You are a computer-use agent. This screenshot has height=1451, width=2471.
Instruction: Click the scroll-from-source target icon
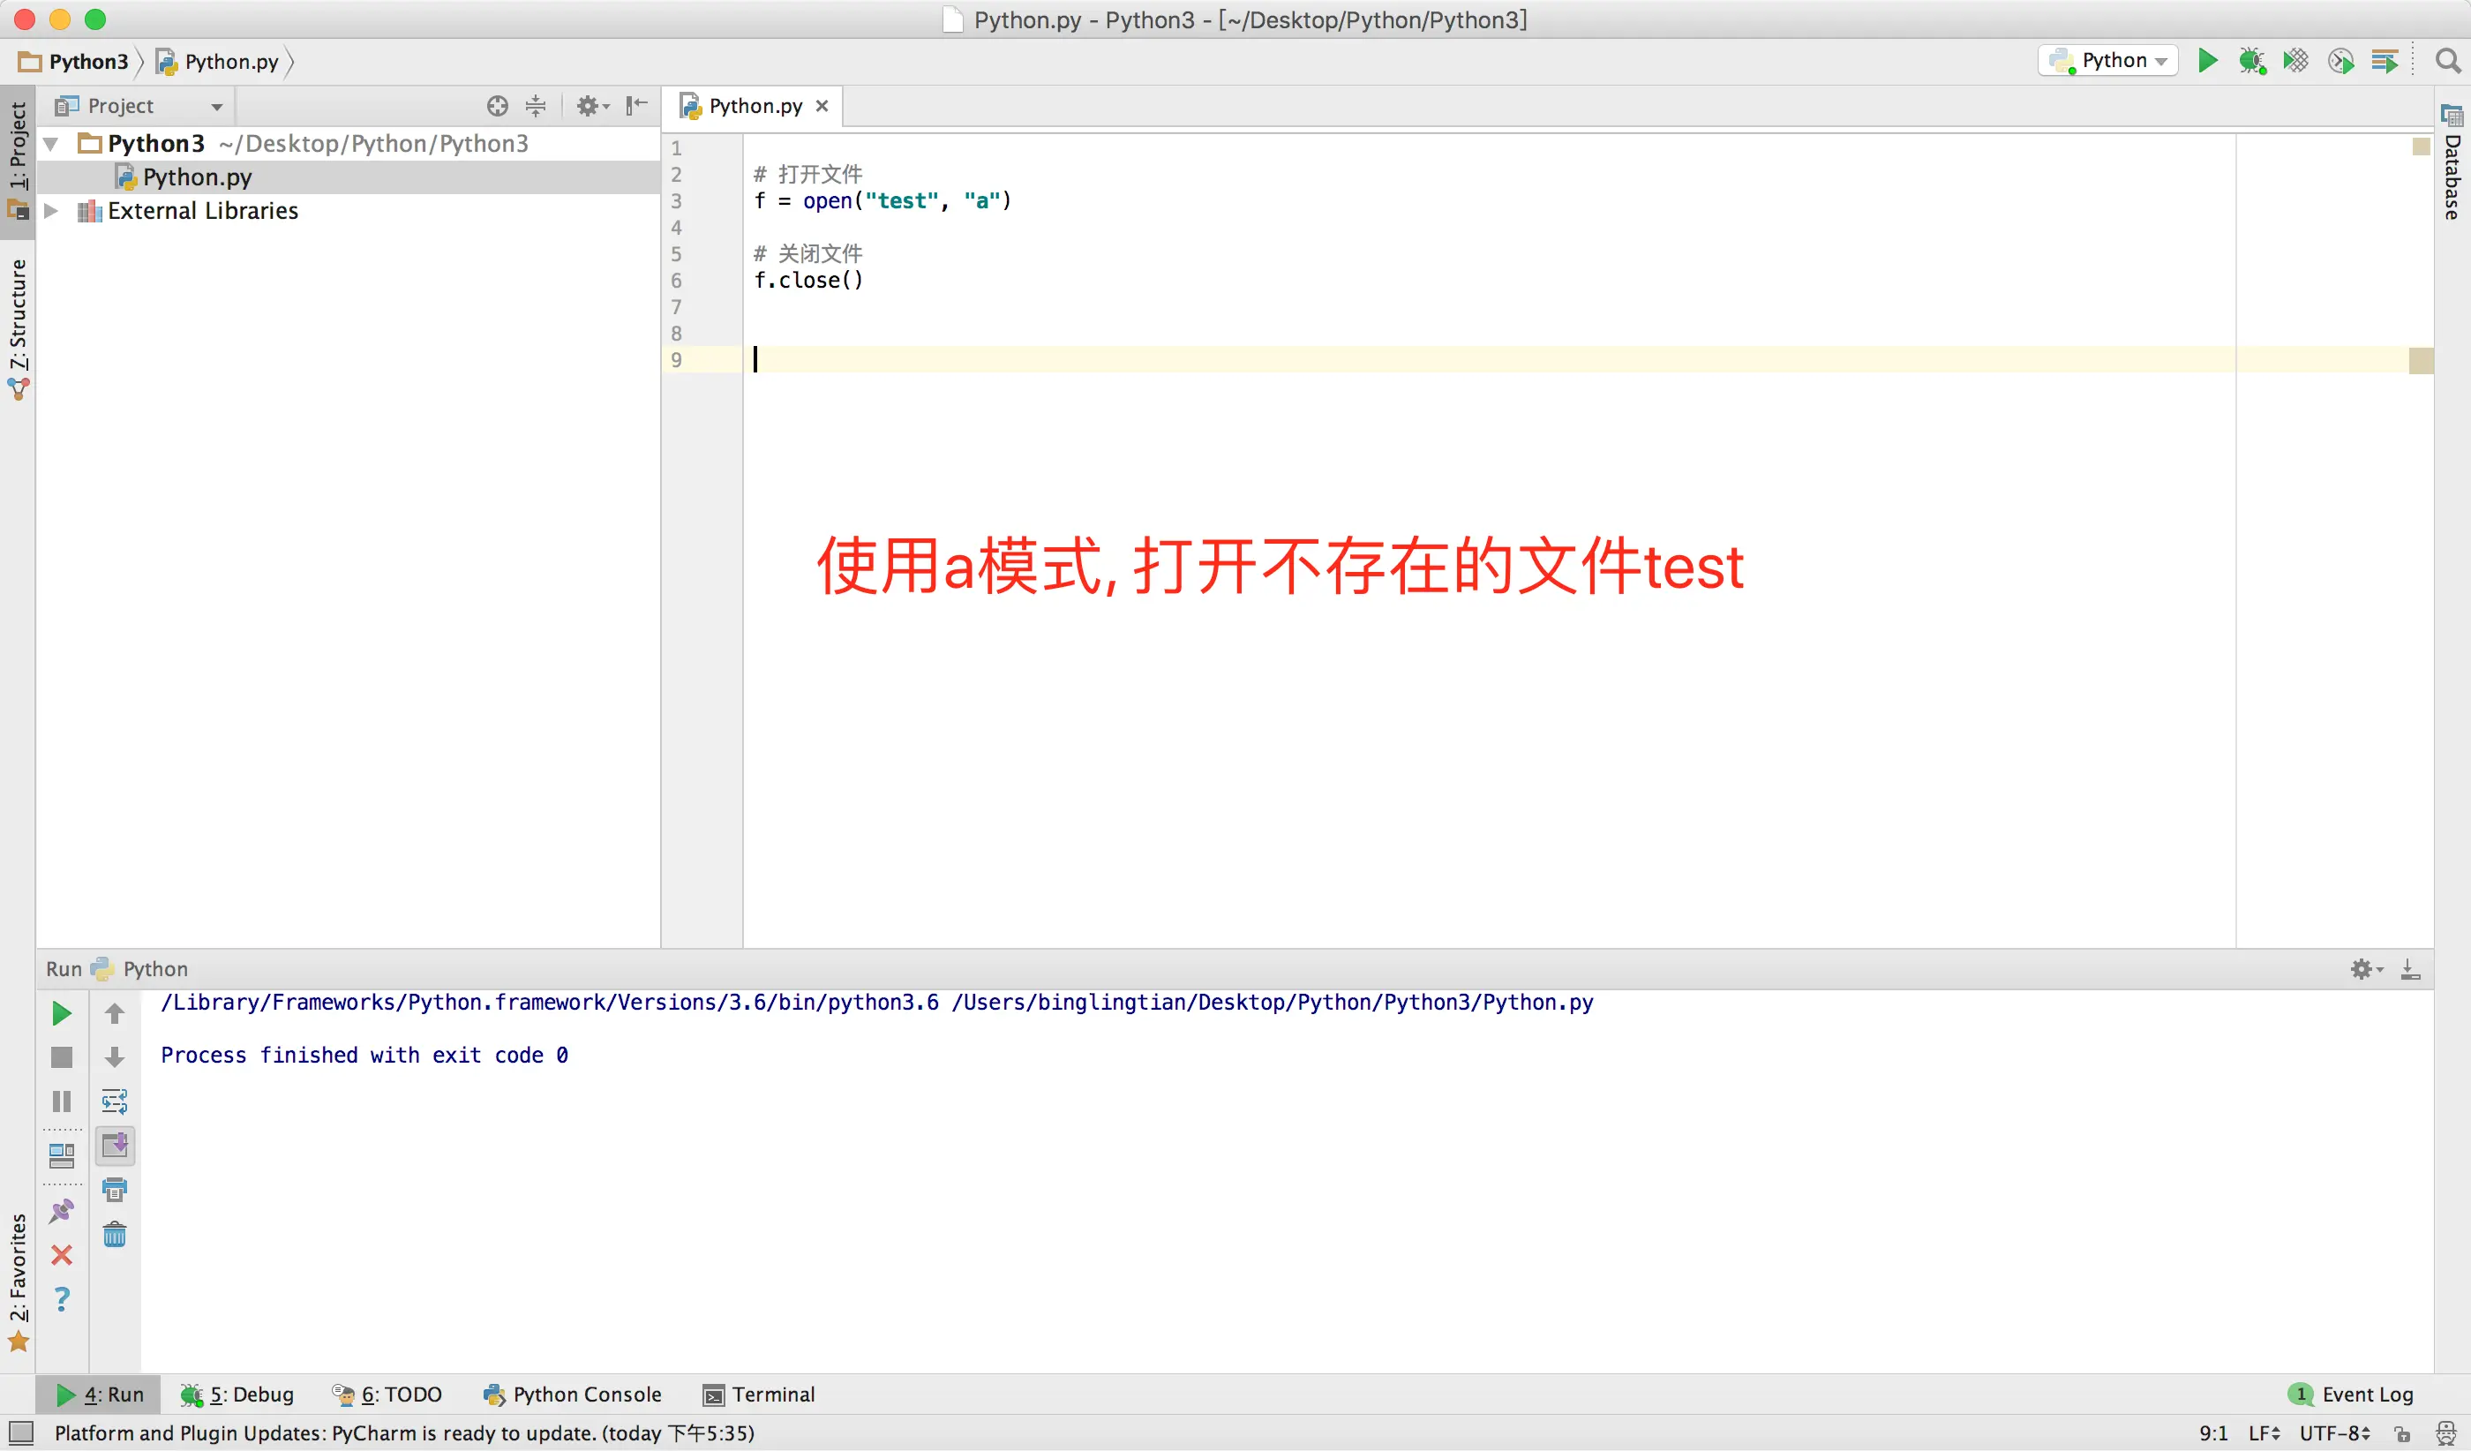497,106
